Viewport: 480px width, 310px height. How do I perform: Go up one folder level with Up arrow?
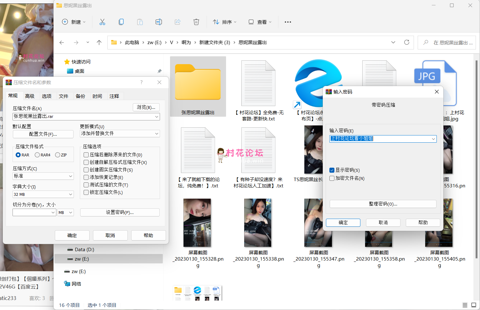click(x=99, y=43)
